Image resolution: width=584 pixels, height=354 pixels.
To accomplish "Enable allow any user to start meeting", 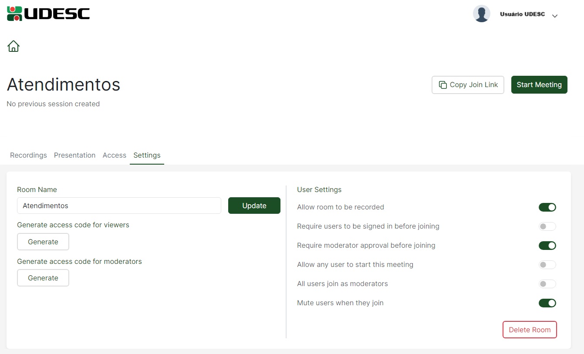I will pos(547,265).
